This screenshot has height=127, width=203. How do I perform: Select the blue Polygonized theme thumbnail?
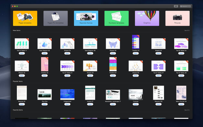(x=67, y=94)
